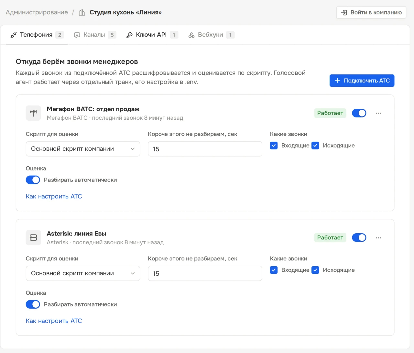Uncheck Исходящие for Asterisk line
This screenshot has width=414, height=353.
click(315, 270)
